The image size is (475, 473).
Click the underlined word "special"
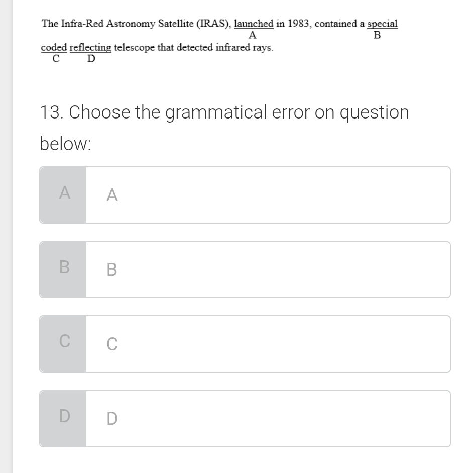click(x=382, y=24)
